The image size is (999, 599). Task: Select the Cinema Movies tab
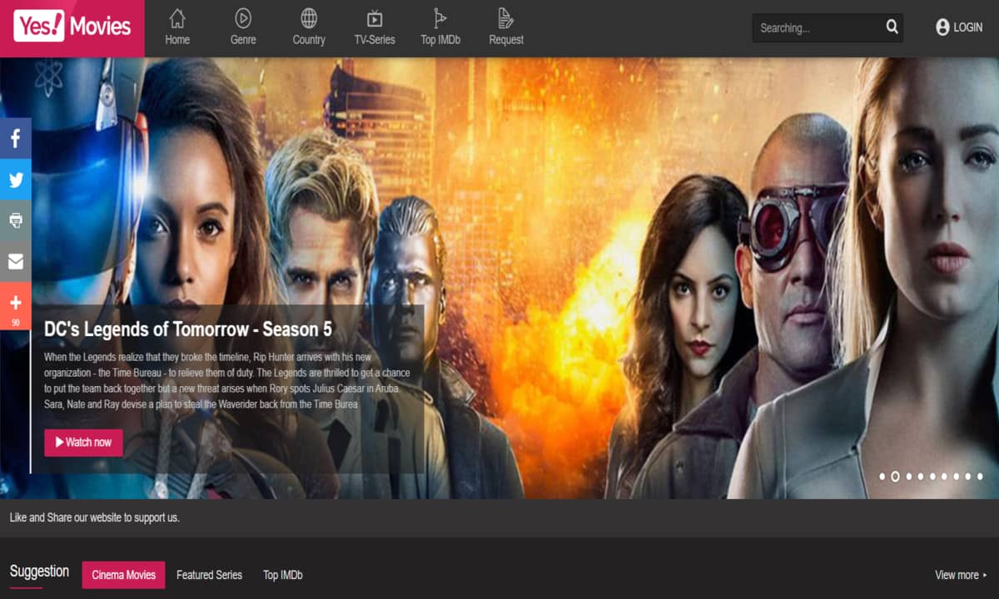pyautogui.click(x=123, y=575)
